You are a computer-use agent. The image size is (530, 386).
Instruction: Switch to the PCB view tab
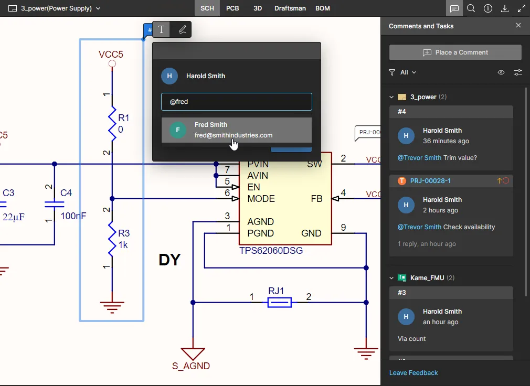(x=232, y=8)
